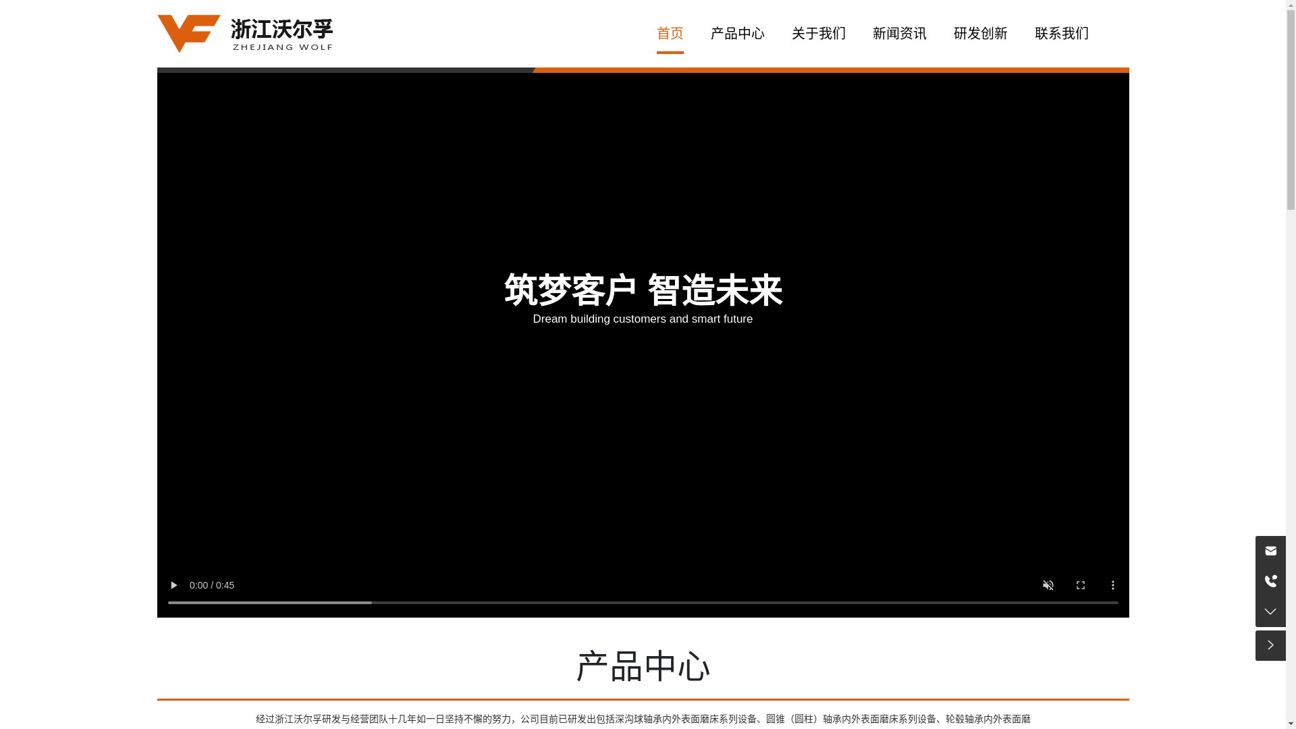Seek on the video progress bar
The width and height of the screenshot is (1296, 729).
[643, 603]
